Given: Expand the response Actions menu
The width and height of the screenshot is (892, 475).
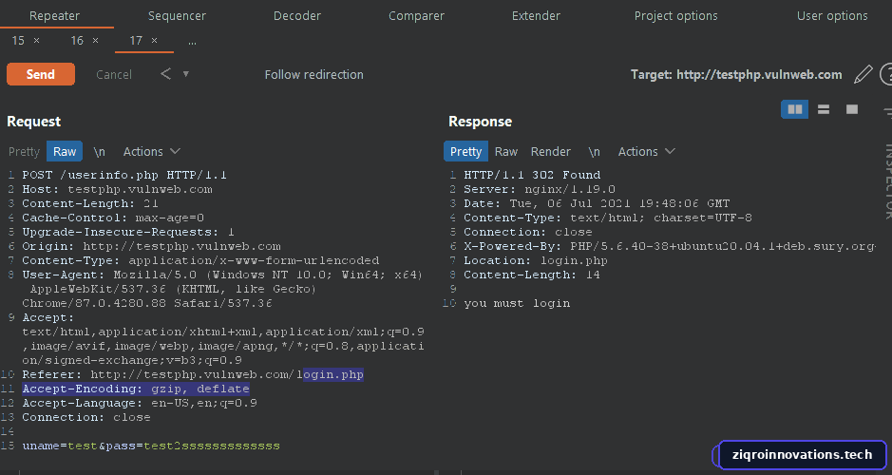Looking at the screenshot, I should tap(646, 151).
